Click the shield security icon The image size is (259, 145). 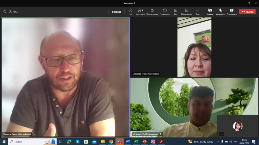[5, 12]
